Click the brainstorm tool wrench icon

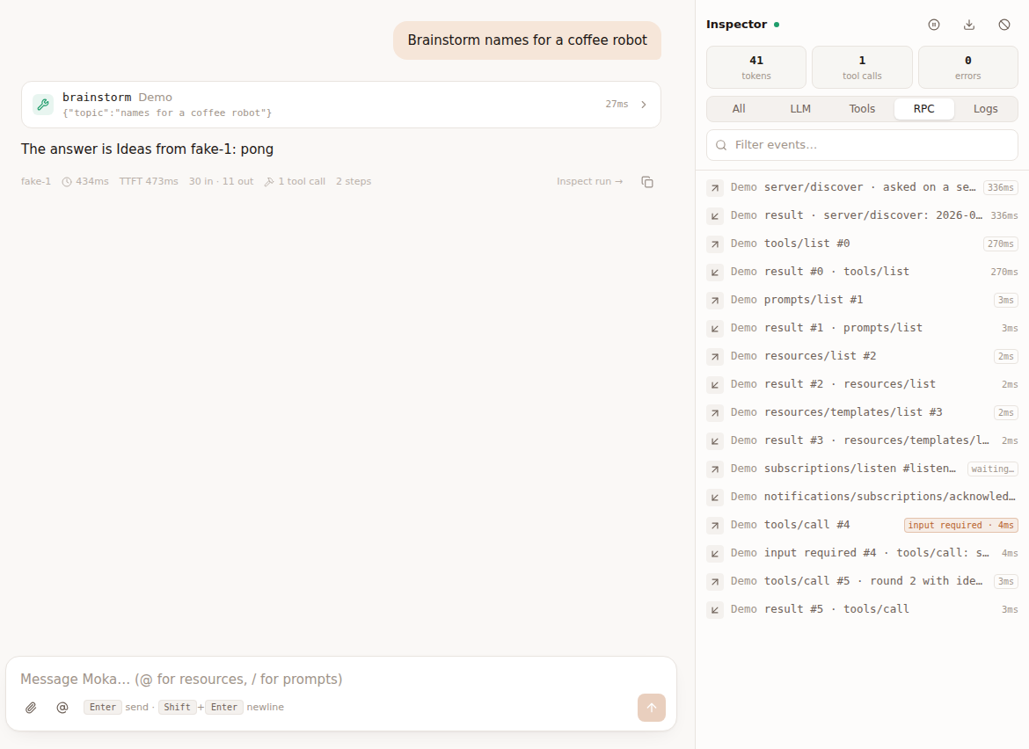(43, 105)
